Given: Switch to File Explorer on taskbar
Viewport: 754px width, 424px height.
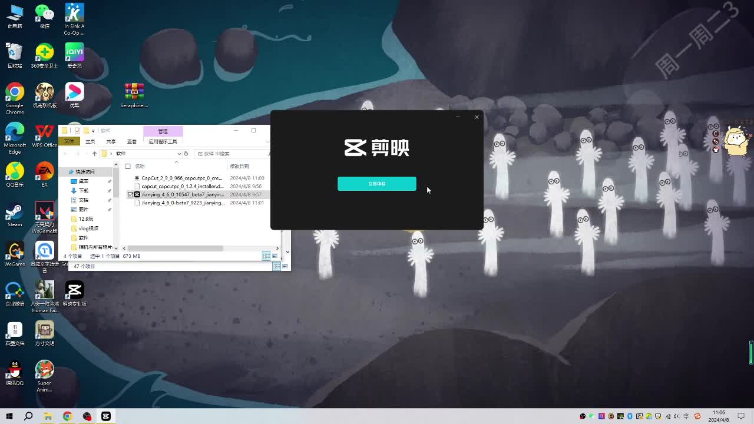Looking at the screenshot, I should pyautogui.click(x=48, y=416).
